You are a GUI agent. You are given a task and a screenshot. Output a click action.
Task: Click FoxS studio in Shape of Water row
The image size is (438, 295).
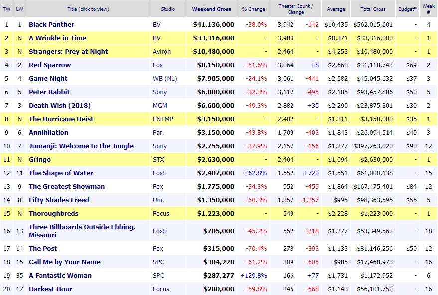pyautogui.click(x=160, y=173)
